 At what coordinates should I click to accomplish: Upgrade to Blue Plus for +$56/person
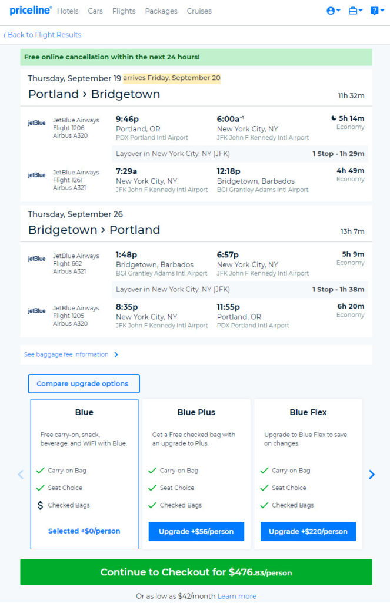click(196, 531)
